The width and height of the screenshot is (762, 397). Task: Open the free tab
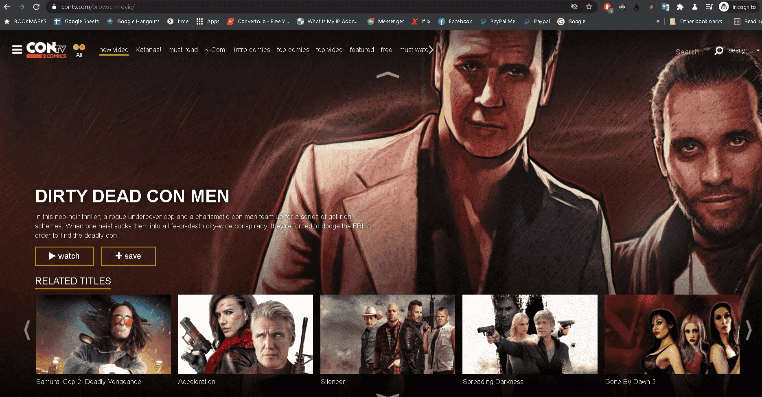(x=386, y=50)
